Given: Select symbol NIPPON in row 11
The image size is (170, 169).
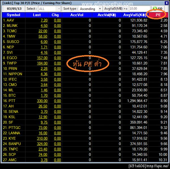Looking at the screenshot, I should [15, 74].
